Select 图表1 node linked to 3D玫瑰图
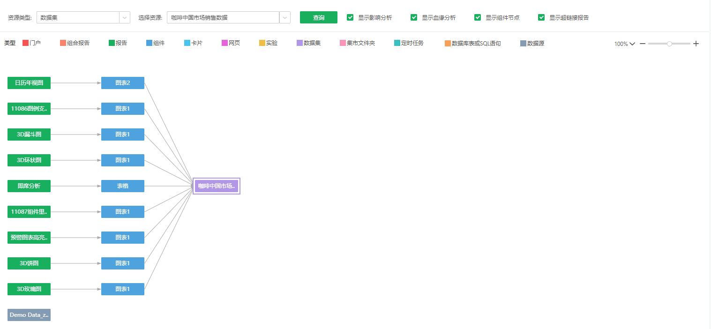The image size is (711, 329). [123, 289]
